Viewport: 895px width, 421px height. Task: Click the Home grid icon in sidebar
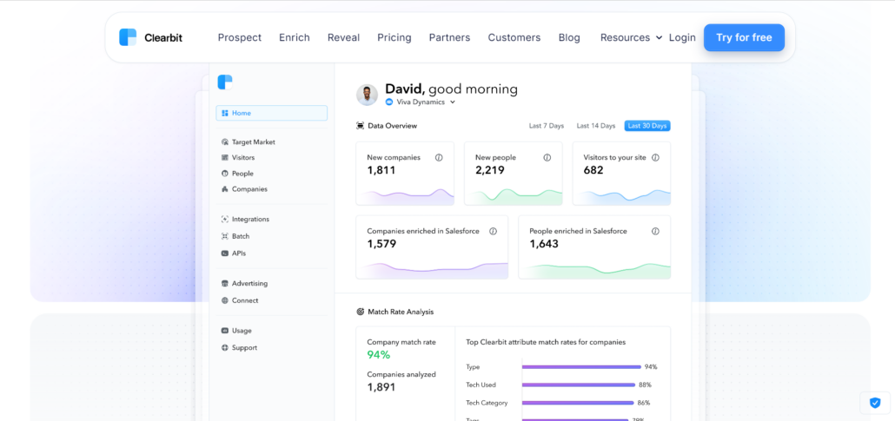[225, 113]
